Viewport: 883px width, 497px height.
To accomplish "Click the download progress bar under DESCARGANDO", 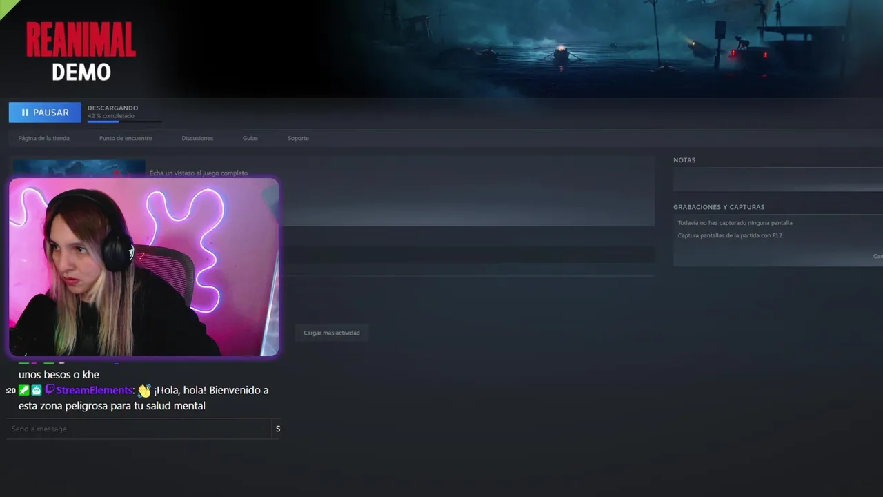I will click(x=125, y=121).
